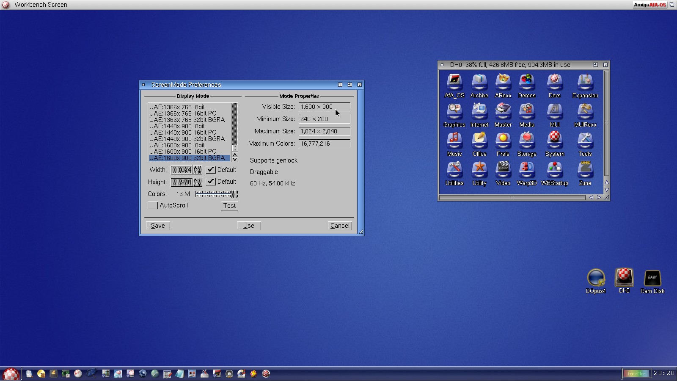The image size is (677, 381).
Task: Click the display mode list scroll-up arrow
Action: click(x=235, y=155)
